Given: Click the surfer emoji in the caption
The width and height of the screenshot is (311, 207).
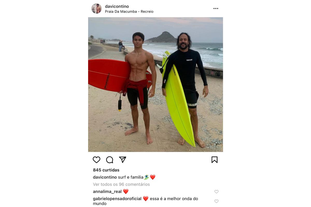Looking at the screenshot, I should click(146, 177).
